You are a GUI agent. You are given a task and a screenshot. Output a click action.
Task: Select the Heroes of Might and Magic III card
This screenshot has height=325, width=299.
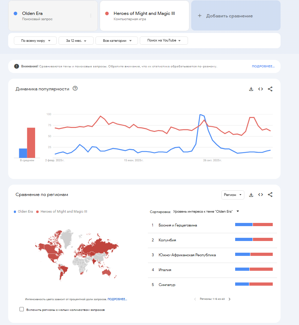click(x=144, y=16)
